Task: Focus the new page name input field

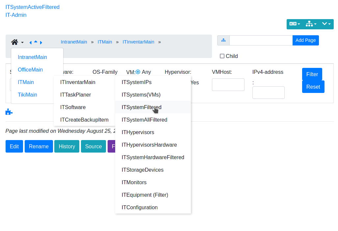Action: click(261, 41)
